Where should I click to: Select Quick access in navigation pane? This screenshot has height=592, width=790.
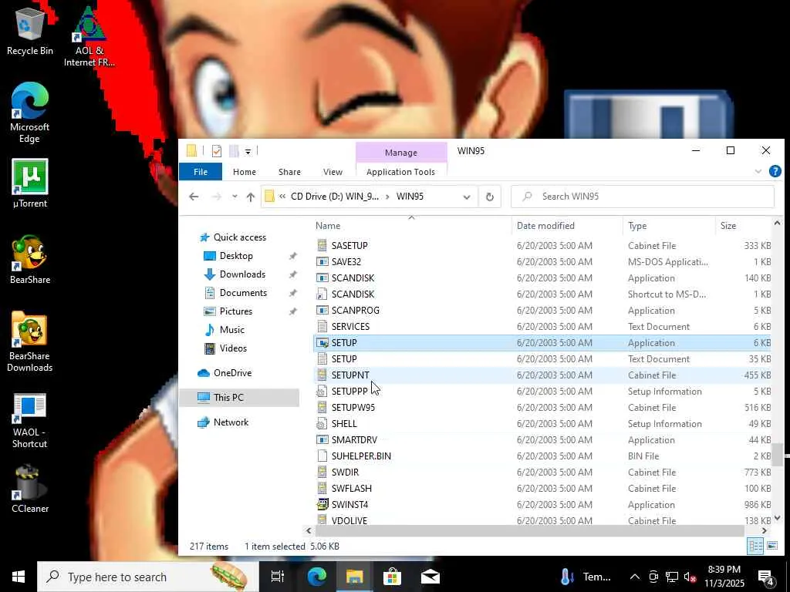(x=240, y=237)
